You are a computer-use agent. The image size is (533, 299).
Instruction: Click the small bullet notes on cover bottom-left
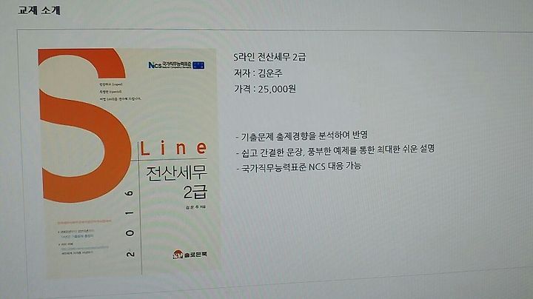pyautogui.click(x=83, y=241)
